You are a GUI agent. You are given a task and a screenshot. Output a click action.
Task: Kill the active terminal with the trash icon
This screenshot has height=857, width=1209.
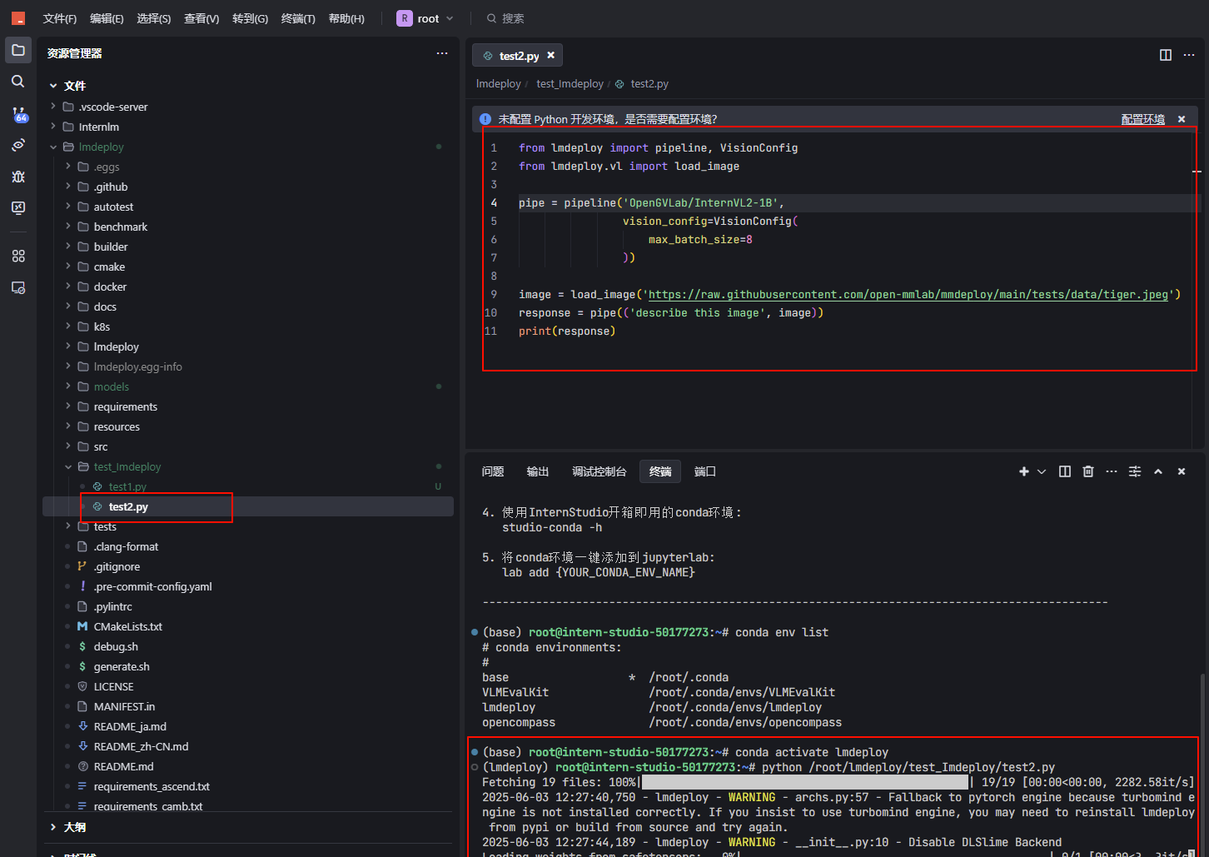pos(1087,471)
